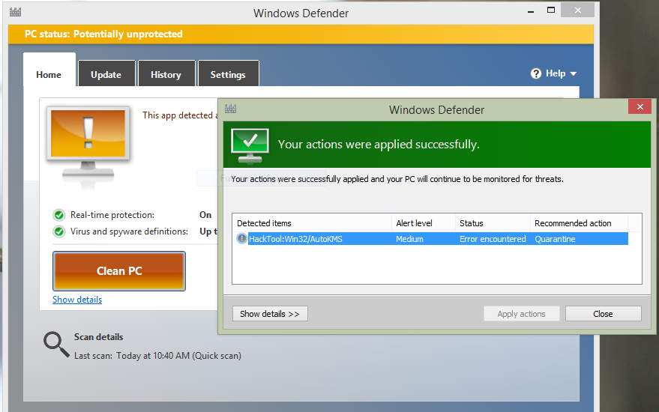Go to the Settings tab
Image resolution: width=659 pixels, height=412 pixels.
coord(228,74)
